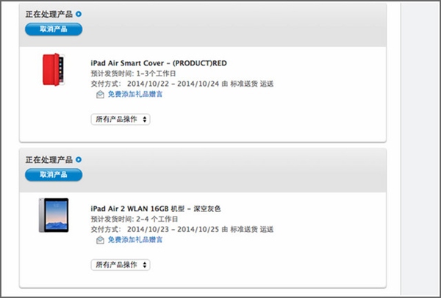This screenshot has height=298, width=441.
Task: Click iPad Air 2 WLAN 16GB 深空灰色 title
Action: (155, 208)
